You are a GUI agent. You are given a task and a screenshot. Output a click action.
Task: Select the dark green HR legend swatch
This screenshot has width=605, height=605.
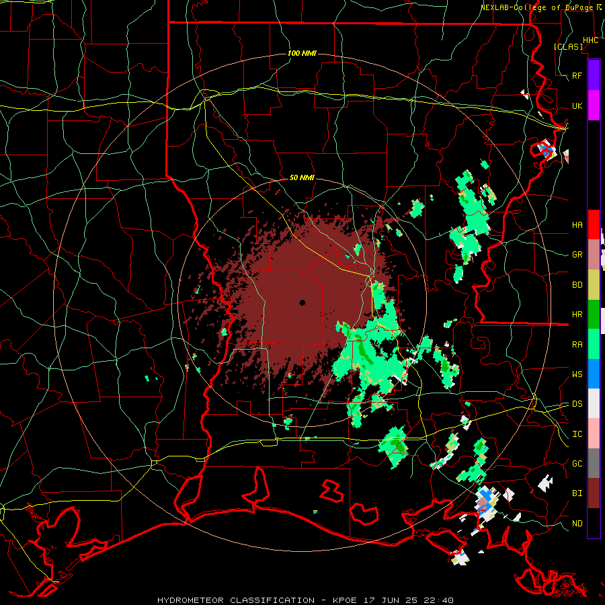coord(594,315)
